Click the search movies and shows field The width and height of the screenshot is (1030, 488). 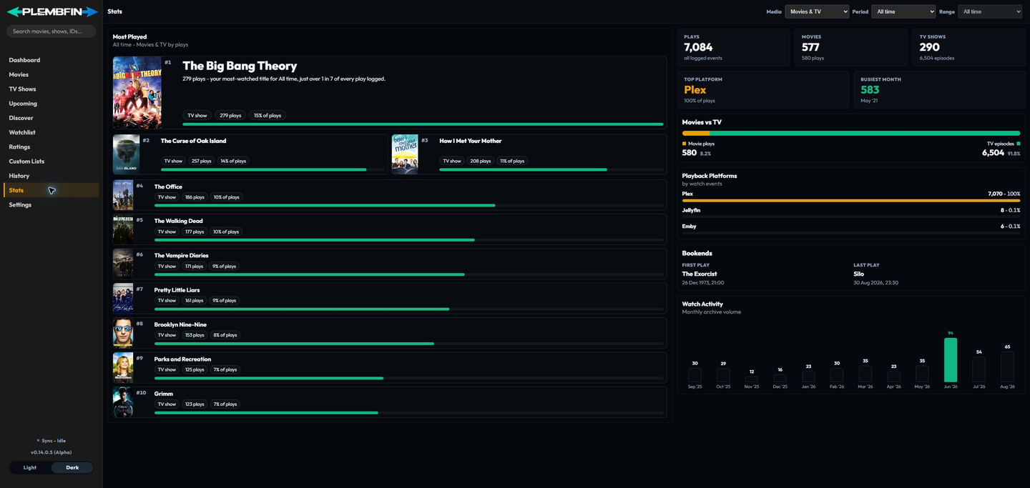(51, 31)
